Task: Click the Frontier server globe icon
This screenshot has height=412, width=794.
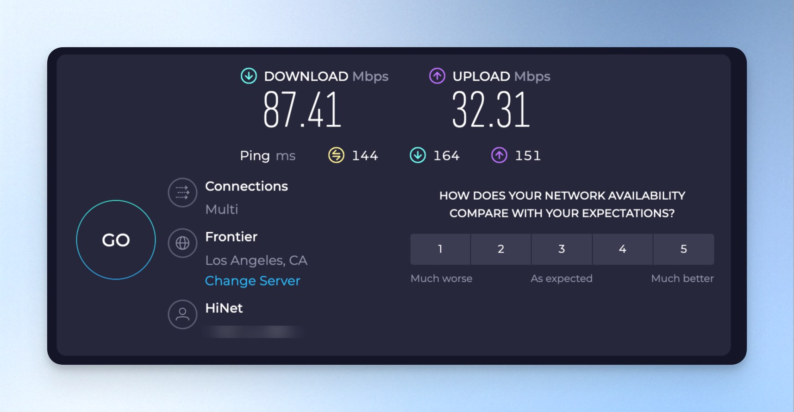Action: [182, 243]
